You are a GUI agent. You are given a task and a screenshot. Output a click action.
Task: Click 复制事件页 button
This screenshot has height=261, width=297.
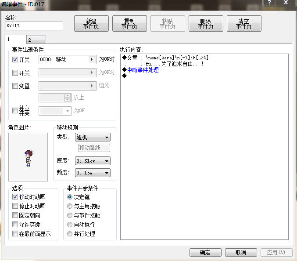point(129,24)
